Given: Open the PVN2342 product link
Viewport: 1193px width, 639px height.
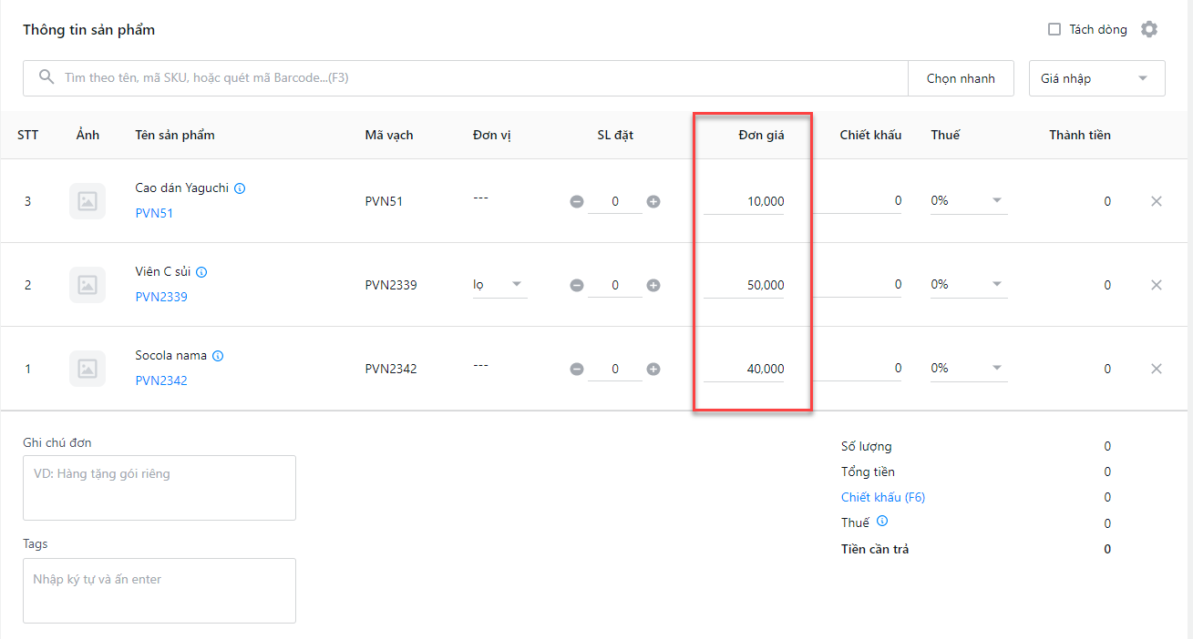Looking at the screenshot, I should point(161,380).
